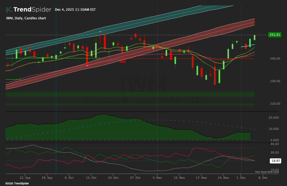Image resolution: width=287 pixels, height=186 pixels.
Task: Select the IWM, Daily, Candles chart title
Action: pos(26,18)
